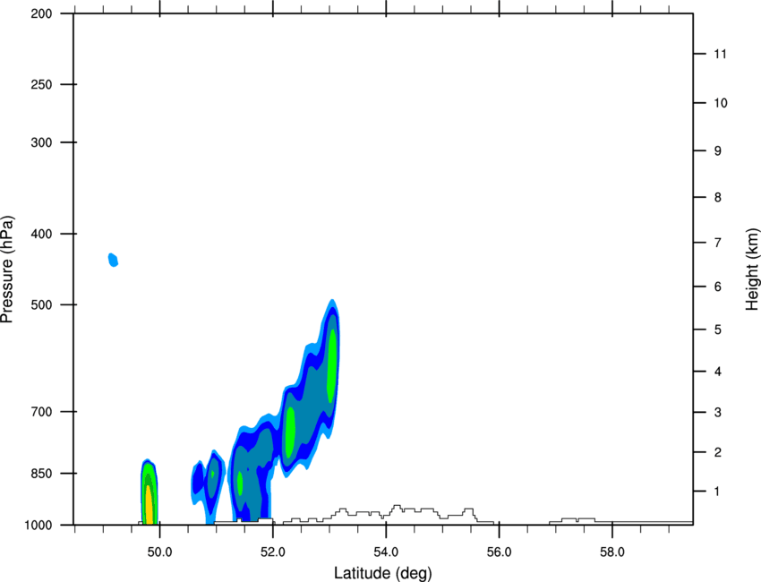
Task: Click the yellow-orange contour core near 50.0 latitude
Action: (150, 505)
